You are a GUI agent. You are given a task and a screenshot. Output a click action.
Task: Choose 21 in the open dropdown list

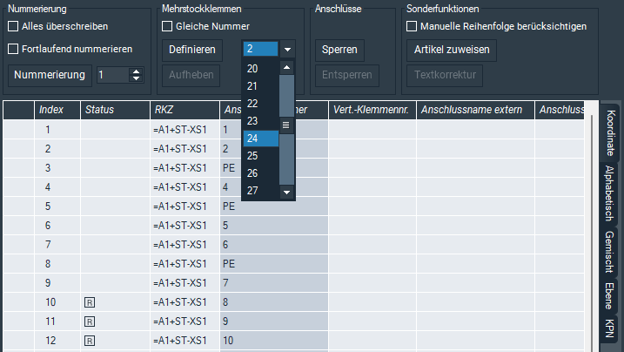pos(252,86)
